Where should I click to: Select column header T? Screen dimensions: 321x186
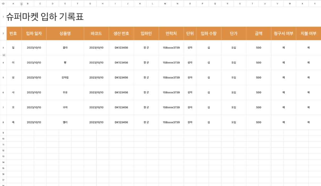(x=252, y=3)
